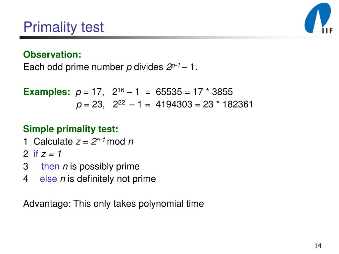The height and width of the screenshot is (254, 339).
Task: Click the Simple primality test heading
Action: tap(71, 129)
